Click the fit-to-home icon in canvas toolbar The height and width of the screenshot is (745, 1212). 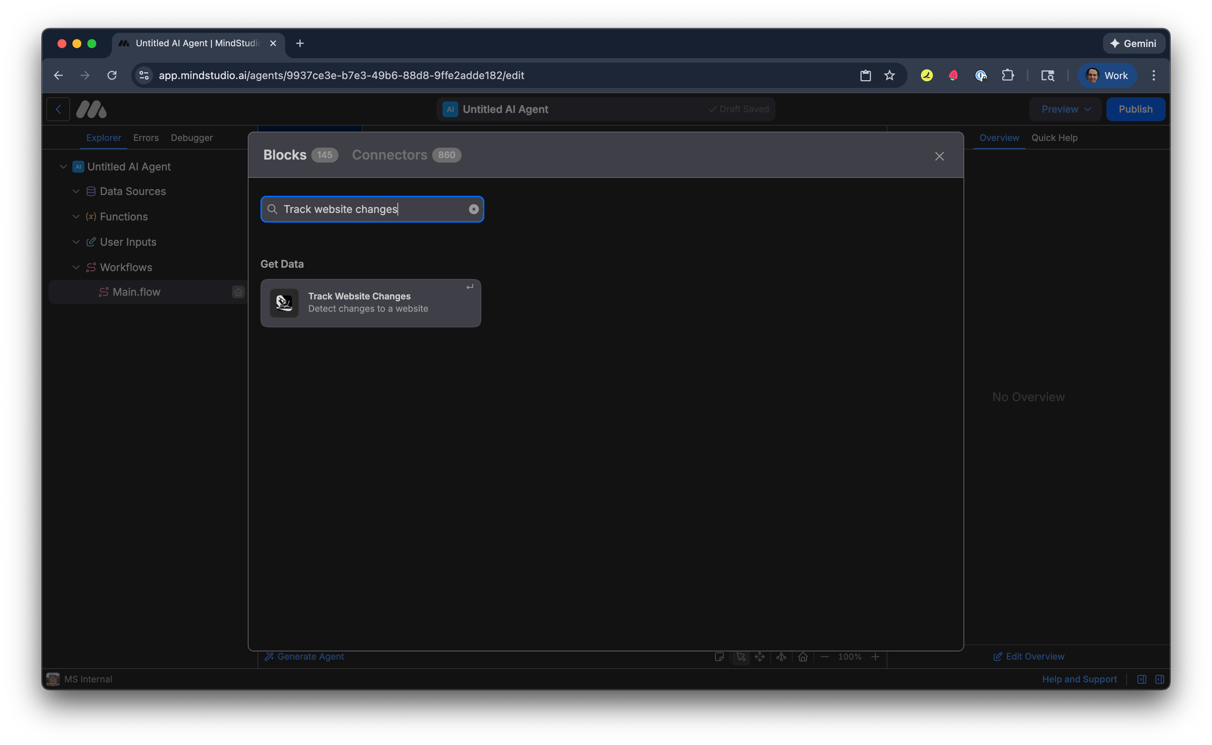[803, 657]
